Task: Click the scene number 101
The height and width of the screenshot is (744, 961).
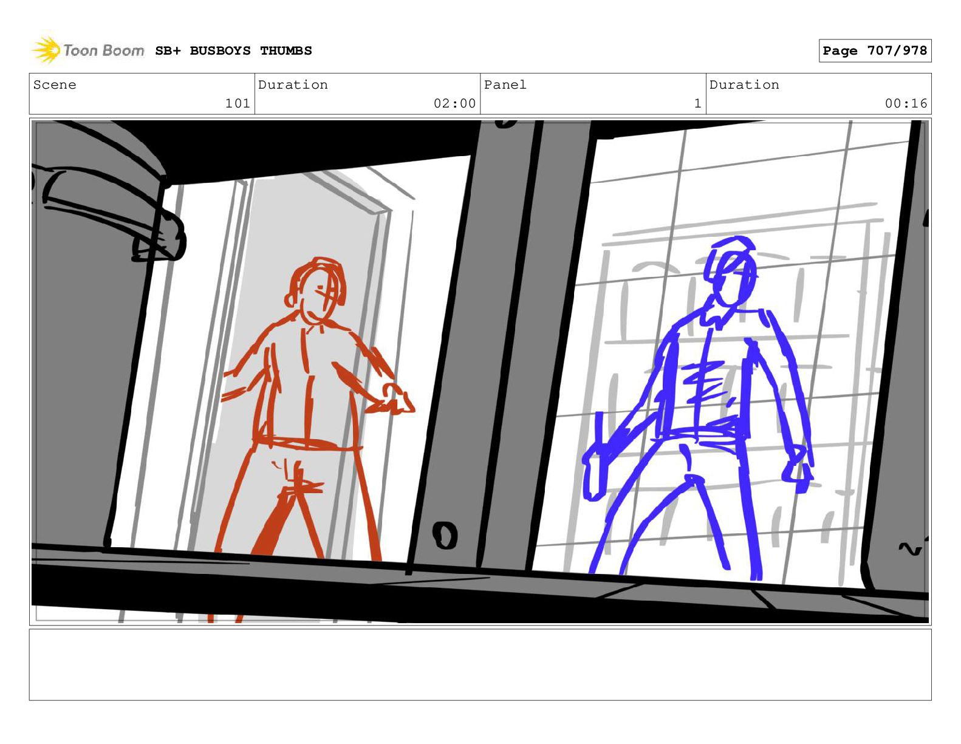Action: [238, 103]
